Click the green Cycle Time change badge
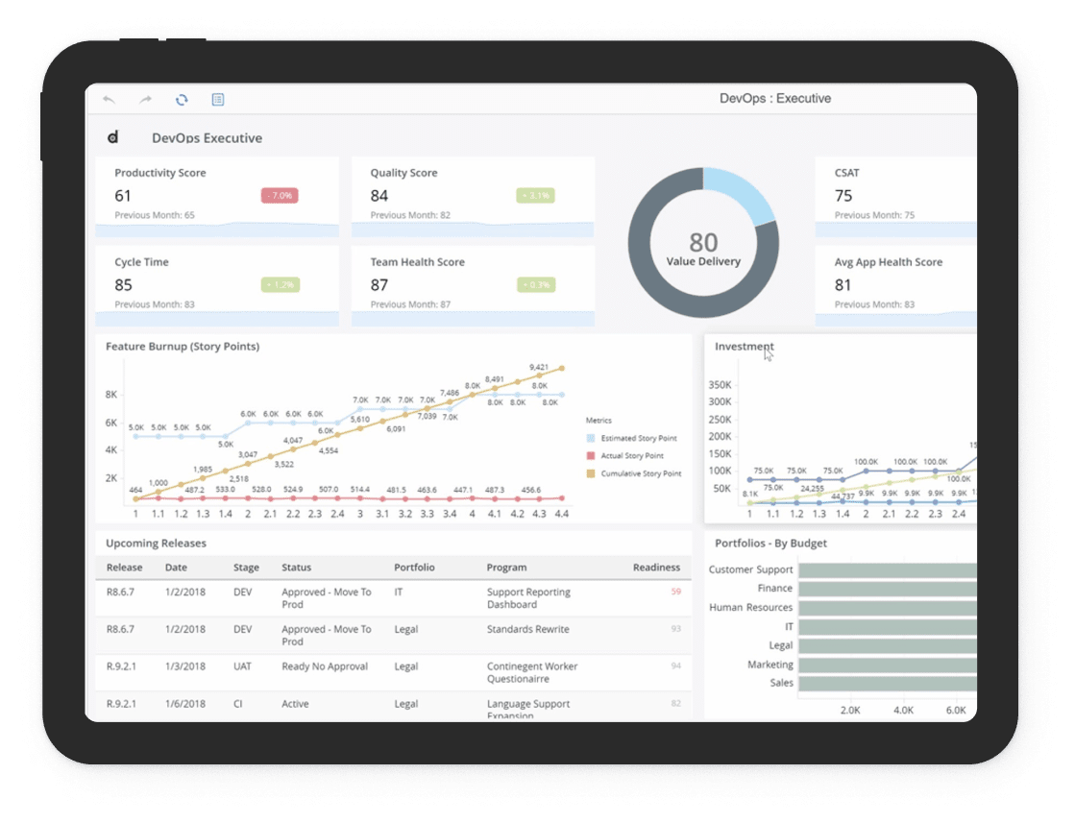 click(x=280, y=284)
